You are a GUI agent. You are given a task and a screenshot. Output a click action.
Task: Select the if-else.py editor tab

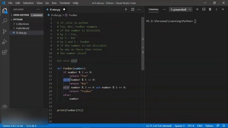(56, 10)
